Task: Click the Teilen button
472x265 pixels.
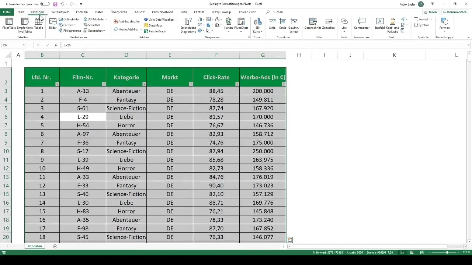Action: click(x=430, y=12)
